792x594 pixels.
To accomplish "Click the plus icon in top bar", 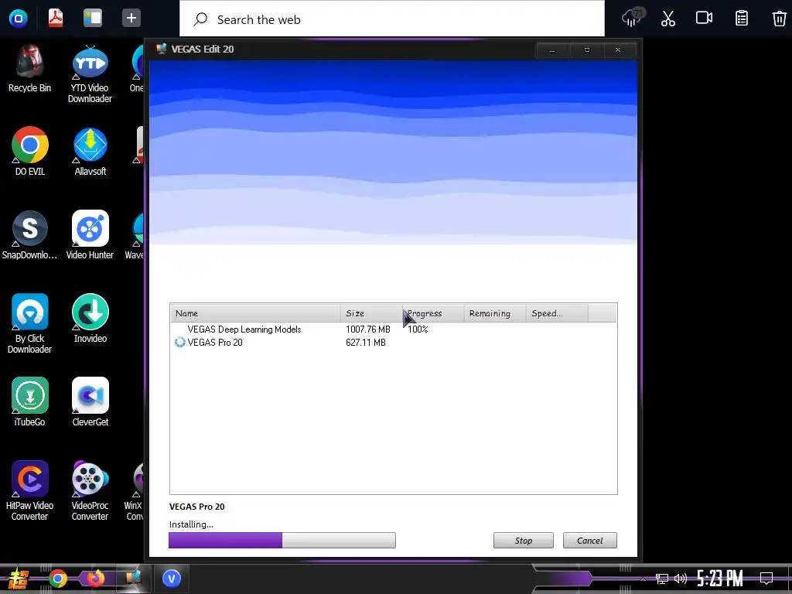I will (x=131, y=19).
